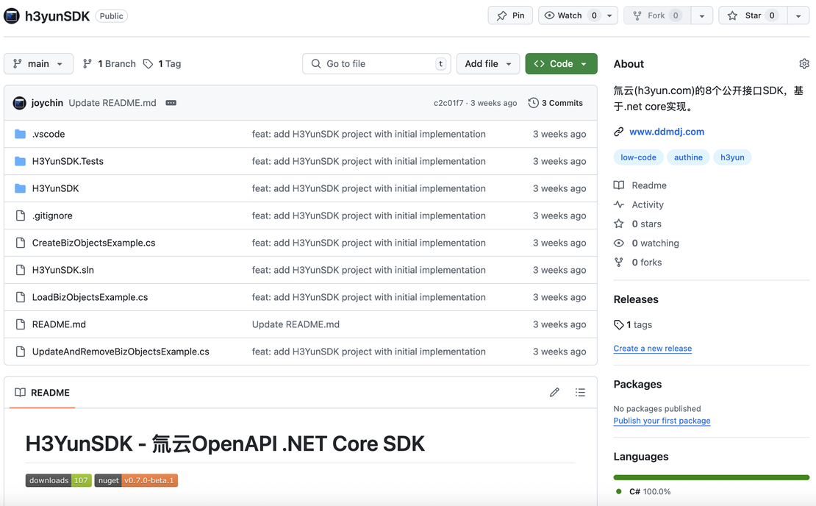This screenshot has width=816, height=506.
Task: Open the H3YunSDK.Tests folder
Action: pyautogui.click(x=68, y=161)
